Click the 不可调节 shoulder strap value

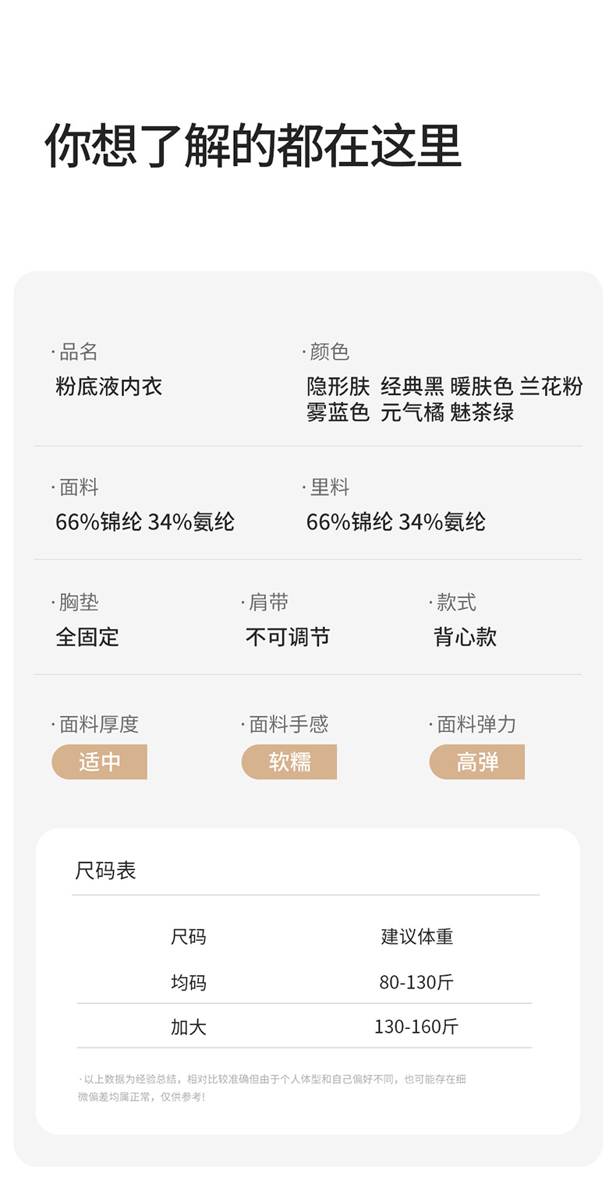[x=288, y=637]
